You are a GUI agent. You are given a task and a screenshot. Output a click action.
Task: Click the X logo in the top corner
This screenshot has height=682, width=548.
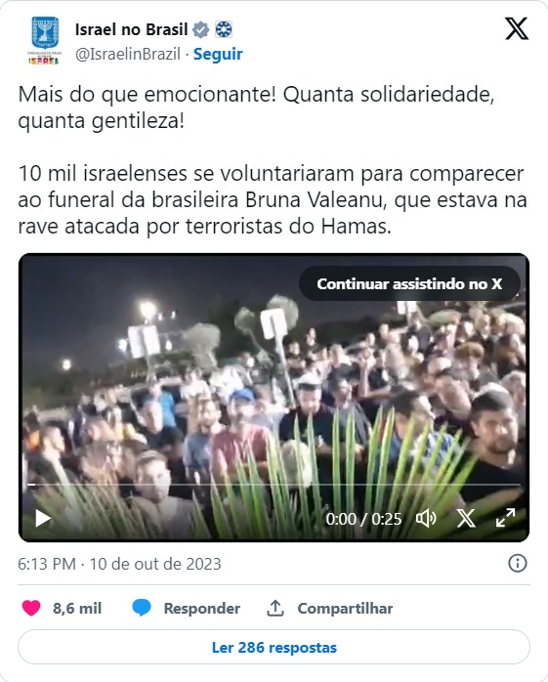(x=516, y=28)
